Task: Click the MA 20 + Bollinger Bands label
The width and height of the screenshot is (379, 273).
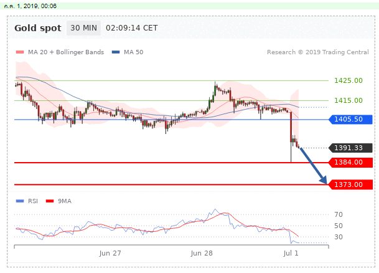Action: click(x=66, y=52)
